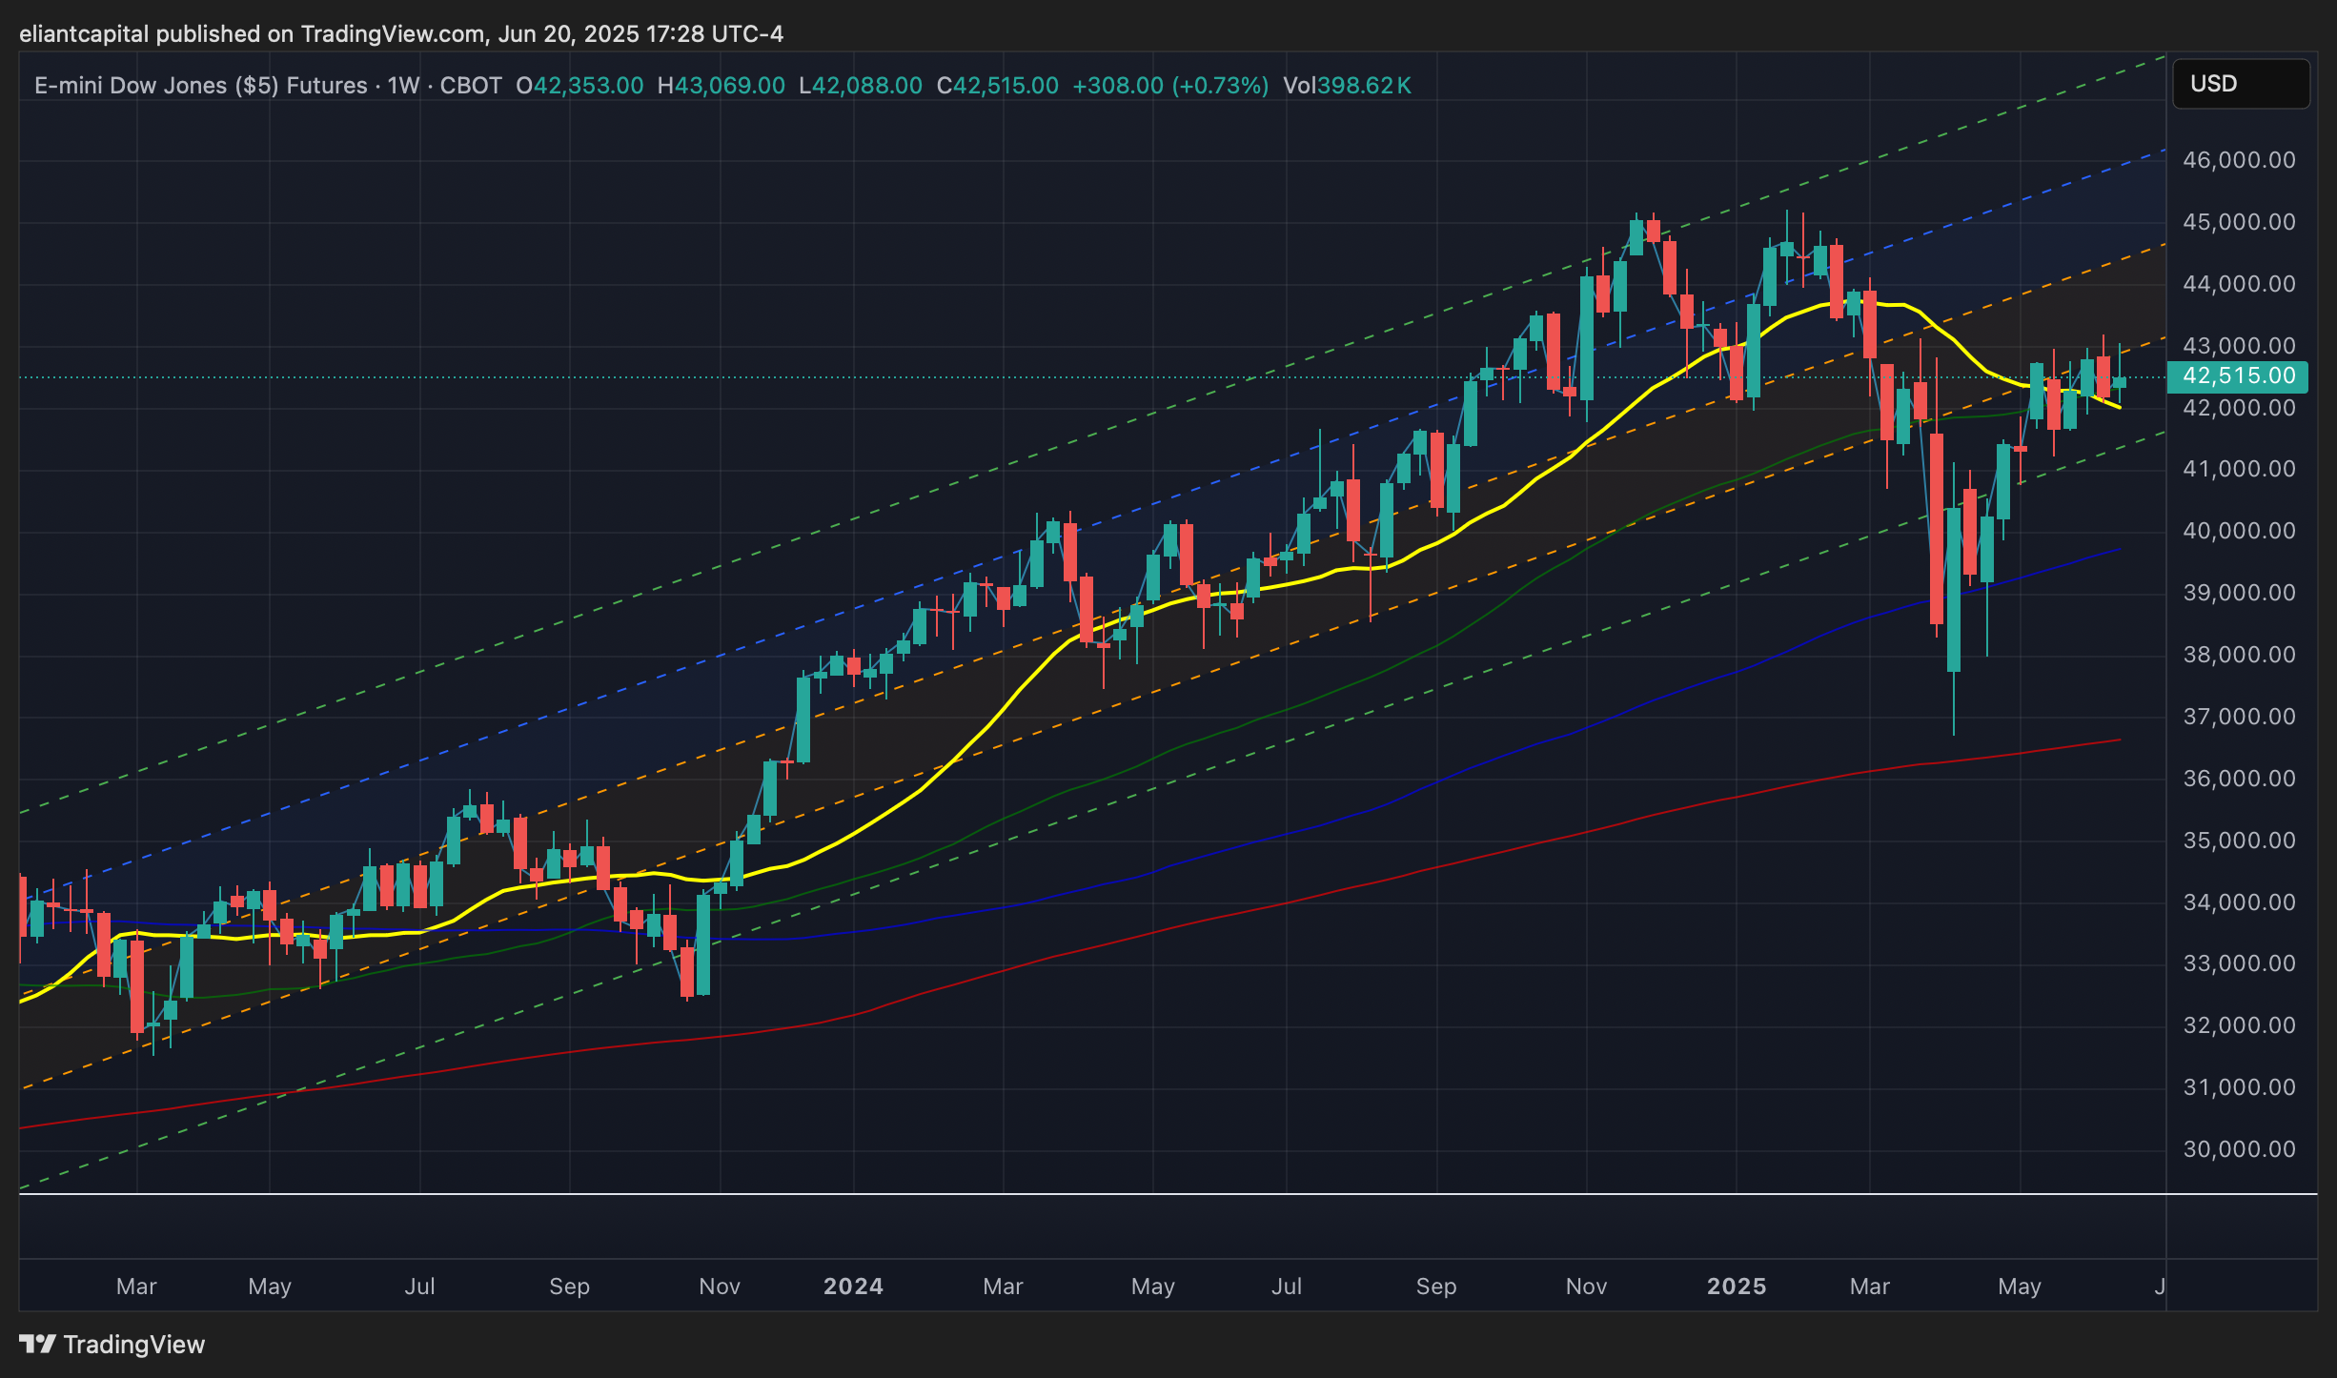Click the 40,000.00 price axis label
This screenshot has height=1378, width=2337.
2239,531
